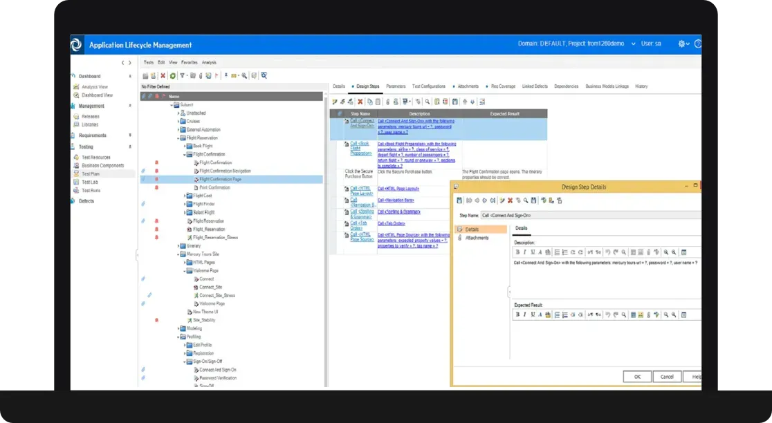Click the OK button in Design Step Details

tap(637, 377)
